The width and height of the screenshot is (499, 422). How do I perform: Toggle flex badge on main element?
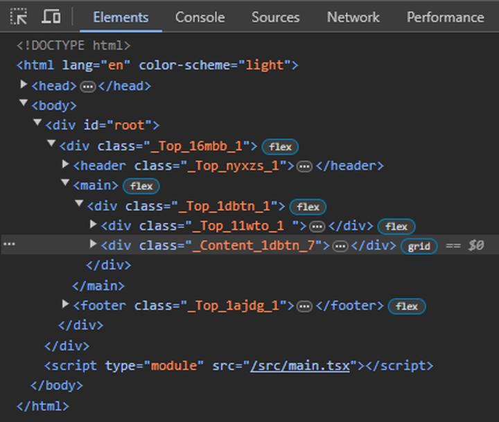point(141,186)
